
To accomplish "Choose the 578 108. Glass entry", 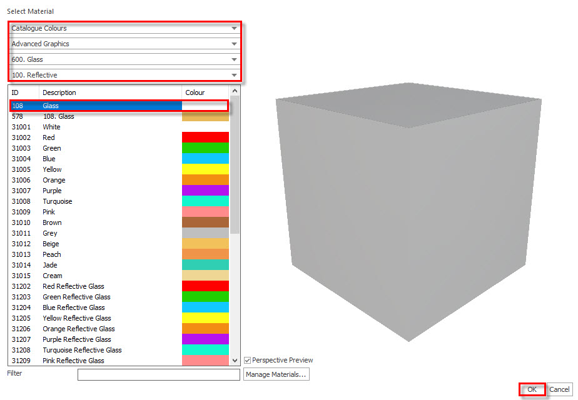I will point(119,116).
